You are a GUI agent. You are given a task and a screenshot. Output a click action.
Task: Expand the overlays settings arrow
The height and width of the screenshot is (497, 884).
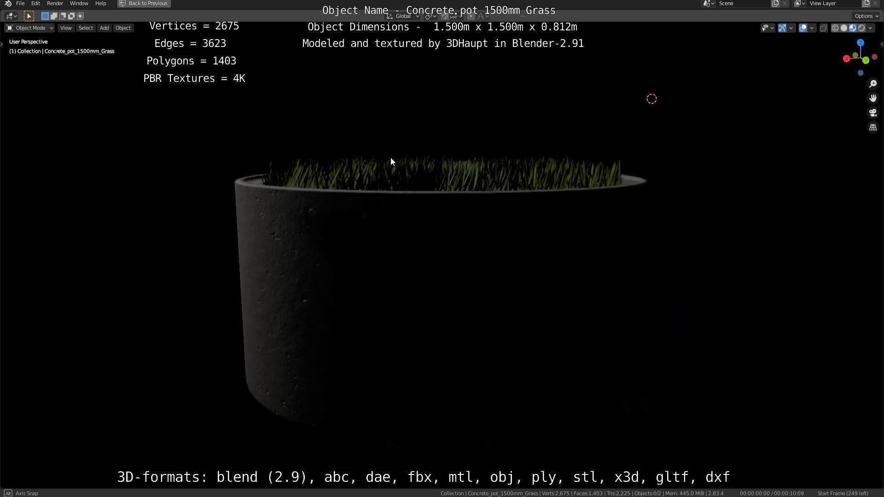(x=812, y=28)
